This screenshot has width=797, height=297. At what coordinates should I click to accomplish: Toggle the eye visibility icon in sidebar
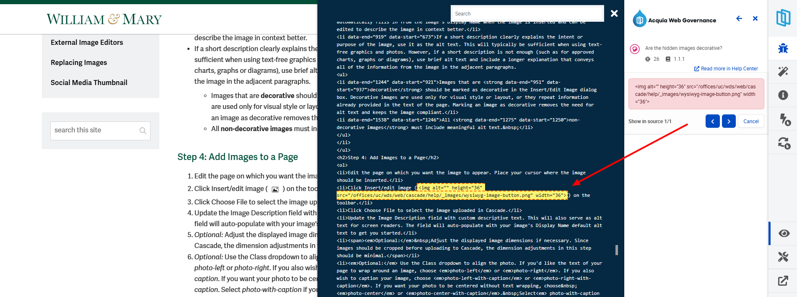[784, 233]
